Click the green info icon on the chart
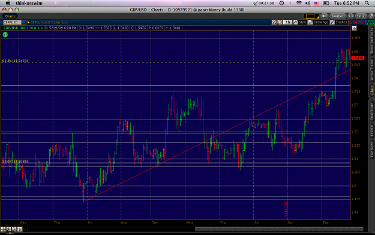375x235 pixels. click(5, 35)
